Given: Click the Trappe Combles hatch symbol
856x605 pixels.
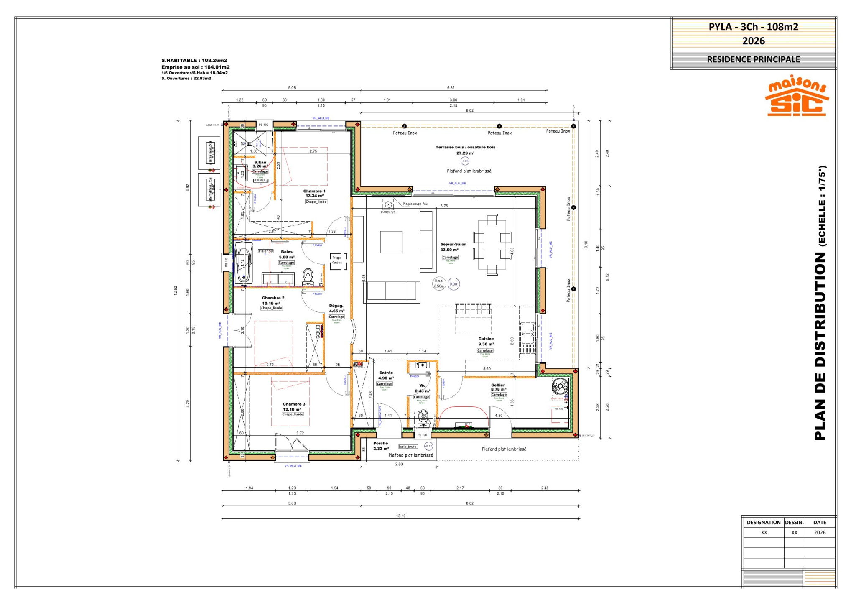Looking at the screenshot, I should pos(338,261).
